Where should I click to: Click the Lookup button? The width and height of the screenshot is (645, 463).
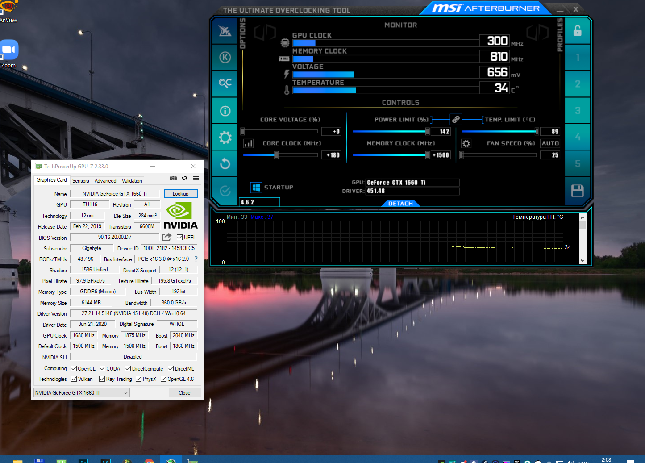point(181,194)
